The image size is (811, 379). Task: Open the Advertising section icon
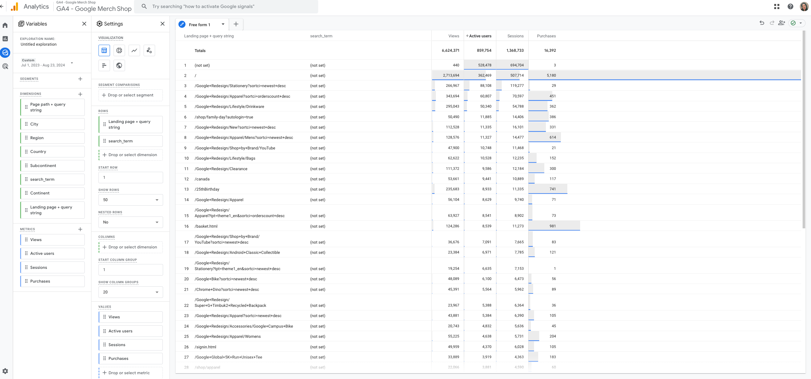tap(5, 66)
